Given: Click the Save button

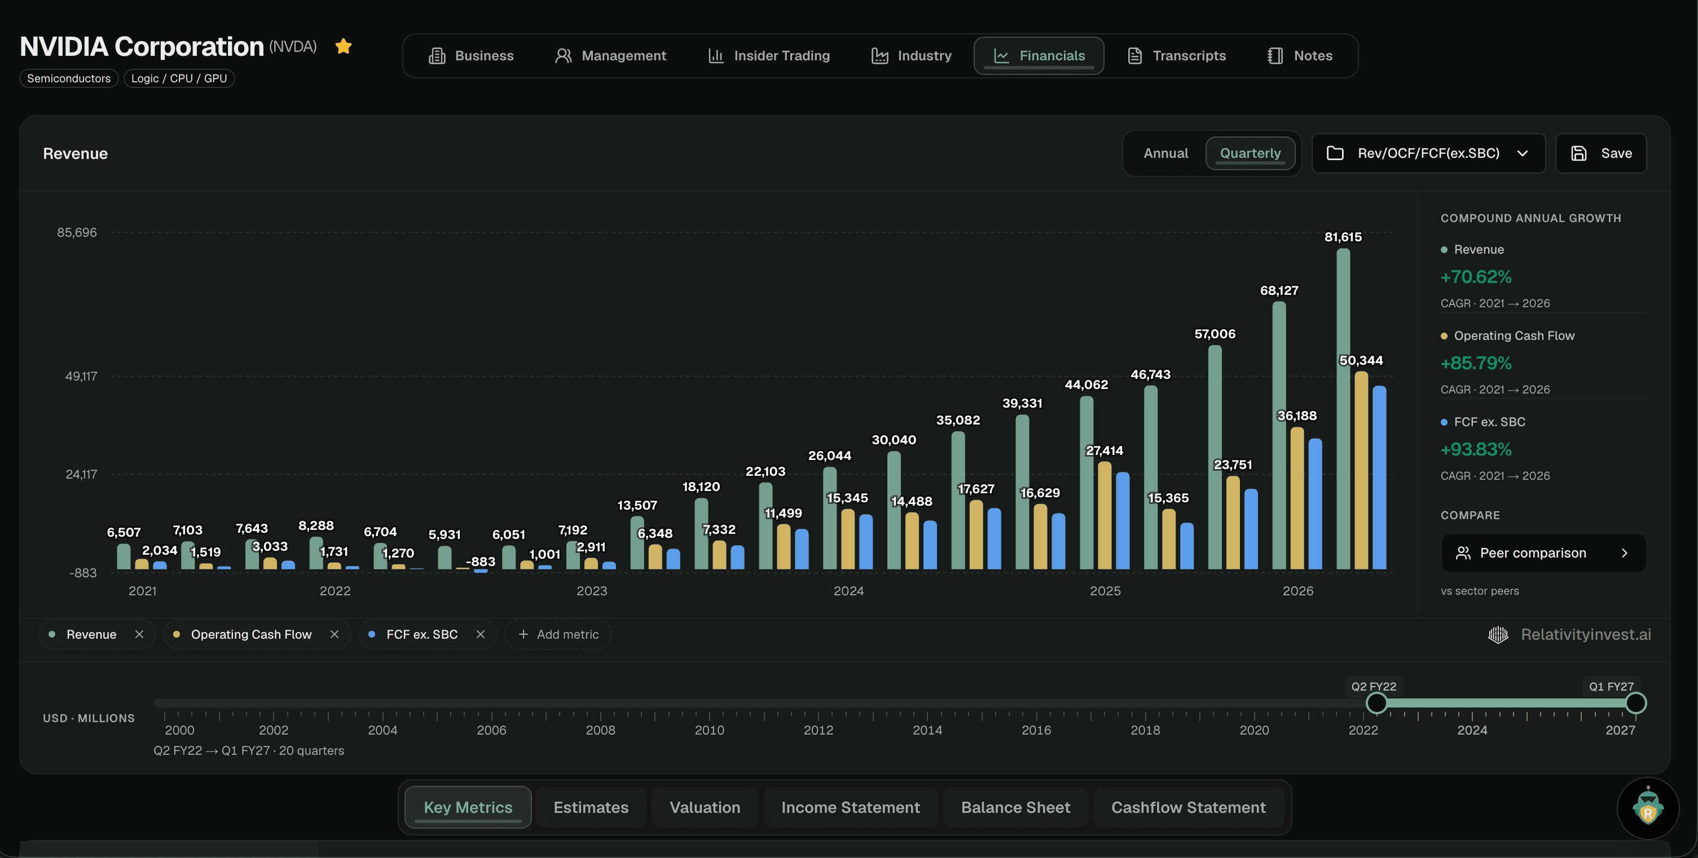Looking at the screenshot, I should point(1601,153).
